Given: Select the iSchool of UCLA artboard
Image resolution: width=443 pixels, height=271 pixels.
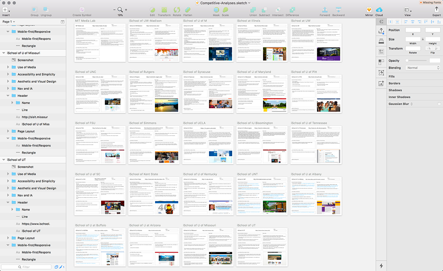Looking at the screenshot, I should coord(209,145).
